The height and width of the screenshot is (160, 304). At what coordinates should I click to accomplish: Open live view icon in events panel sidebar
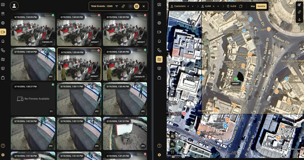tap(3, 5)
